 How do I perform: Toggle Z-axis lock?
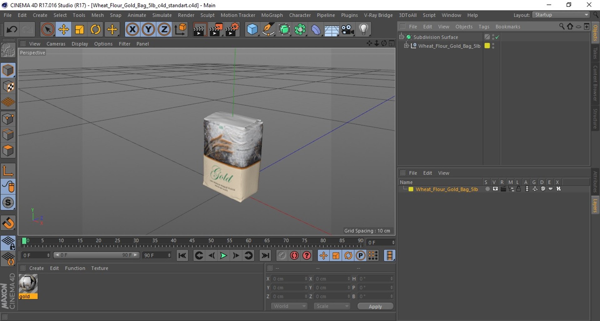pyautogui.click(x=164, y=30)
